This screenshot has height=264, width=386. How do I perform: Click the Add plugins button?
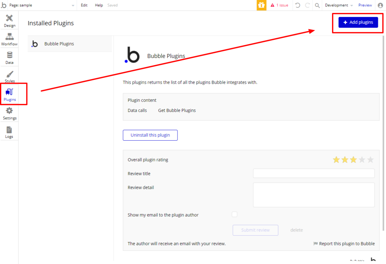[358, 22]
